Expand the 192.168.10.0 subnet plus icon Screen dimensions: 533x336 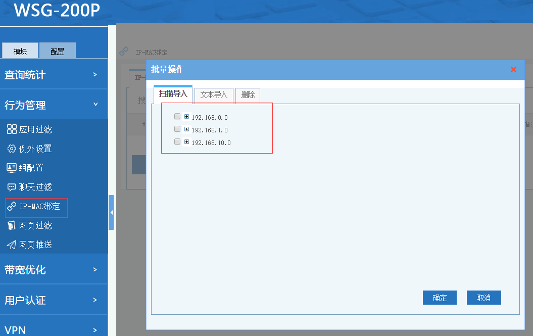click(186, 142)
